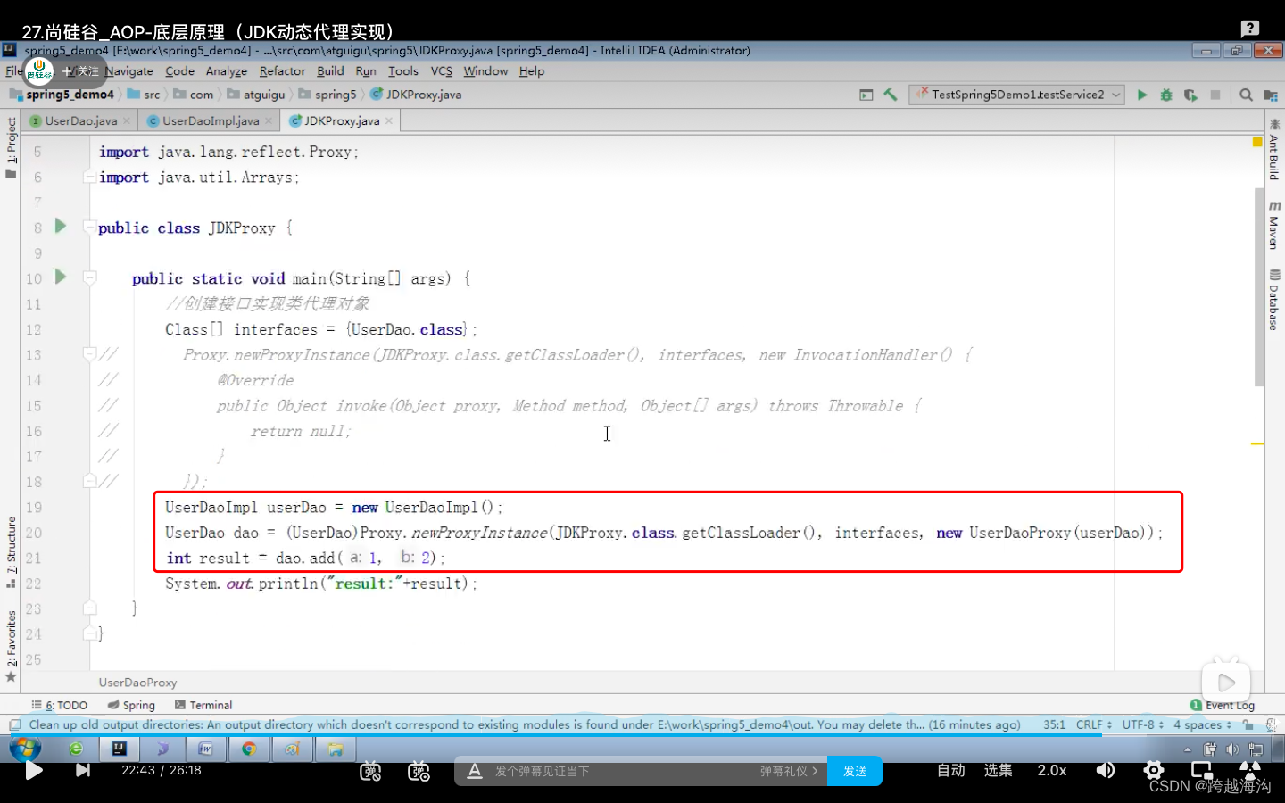Click the lock read-only status icon
The image size is (1285, 803).
point(1248,724)
